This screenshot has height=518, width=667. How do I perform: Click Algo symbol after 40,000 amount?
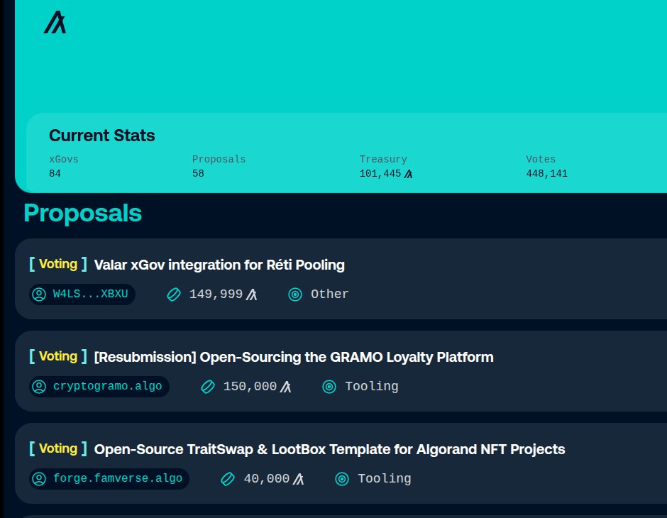coord(298,479)
